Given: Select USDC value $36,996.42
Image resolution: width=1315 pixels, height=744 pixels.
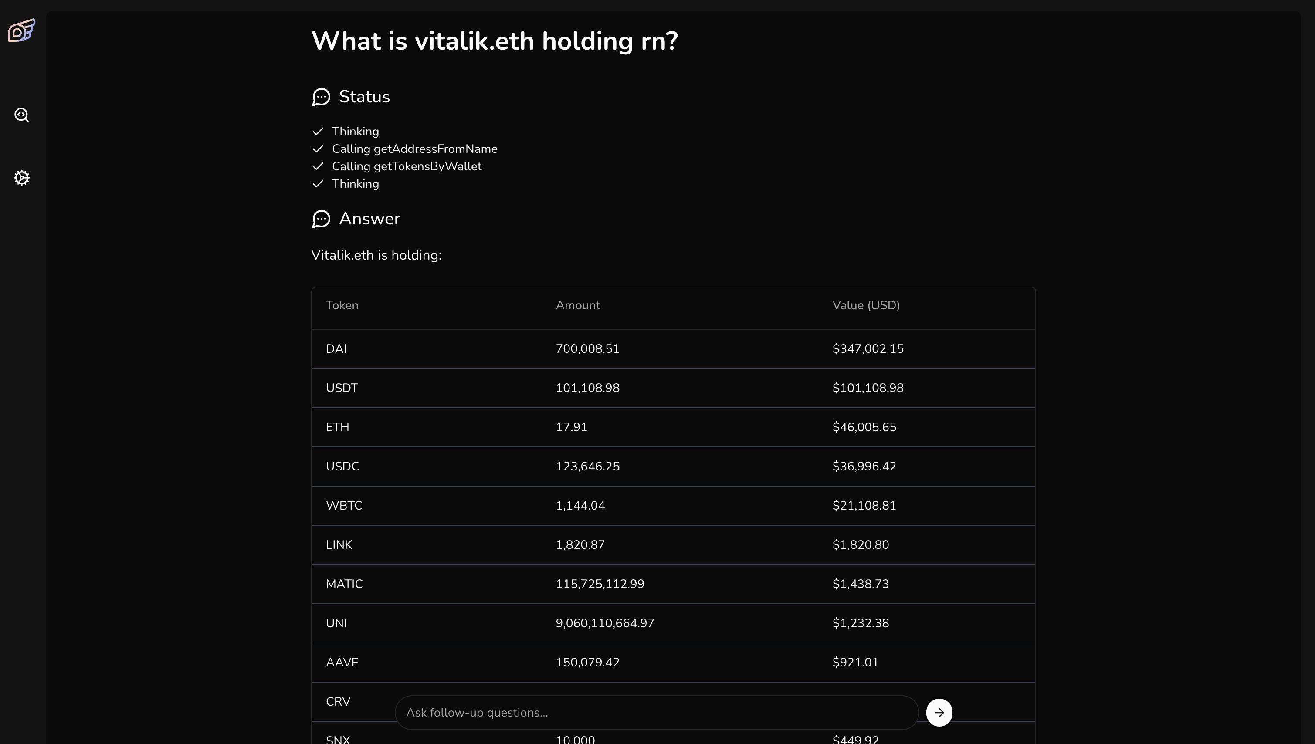Looking at the screenshot, I should click(x=864, y=467).
